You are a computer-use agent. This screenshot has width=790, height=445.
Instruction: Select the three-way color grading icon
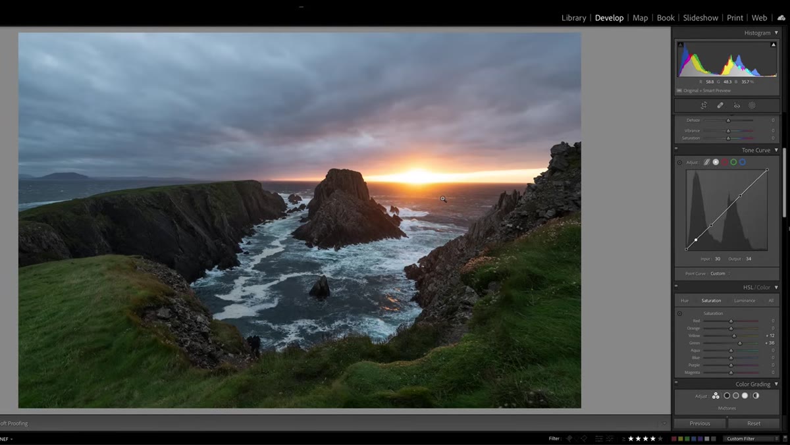coord(716,396)
